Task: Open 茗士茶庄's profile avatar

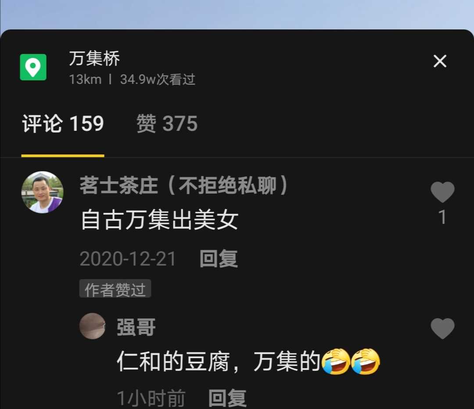Action: [x=42, y=192]
